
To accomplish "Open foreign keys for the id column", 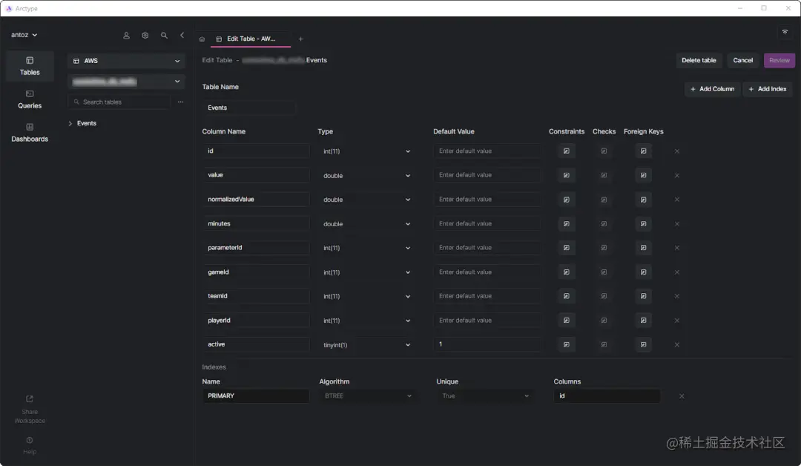I will tap(643, 151).
